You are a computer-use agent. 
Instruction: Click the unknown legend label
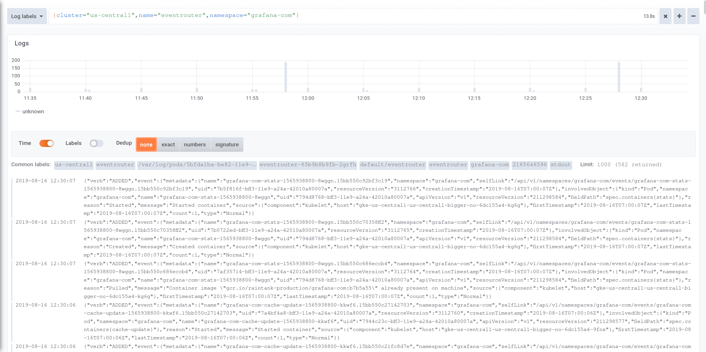click(x=33, y=112)
